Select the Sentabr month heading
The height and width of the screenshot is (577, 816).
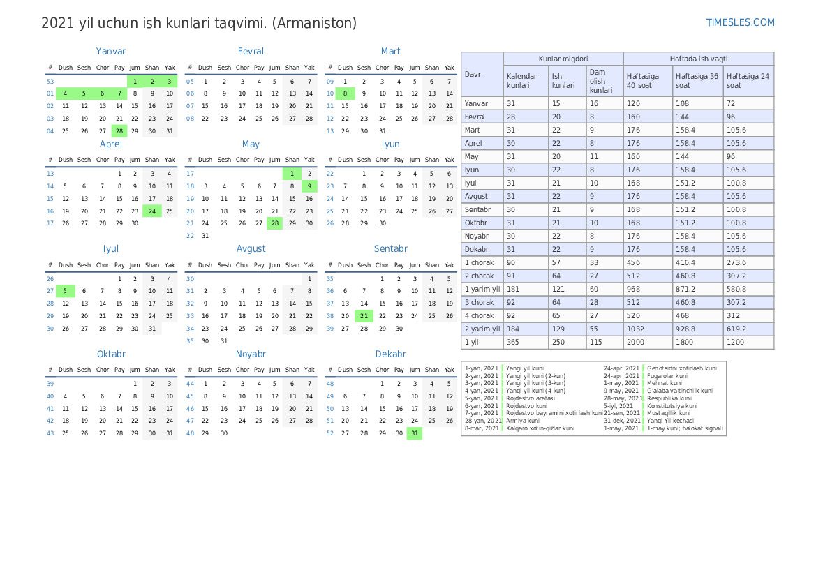[391, 248]
